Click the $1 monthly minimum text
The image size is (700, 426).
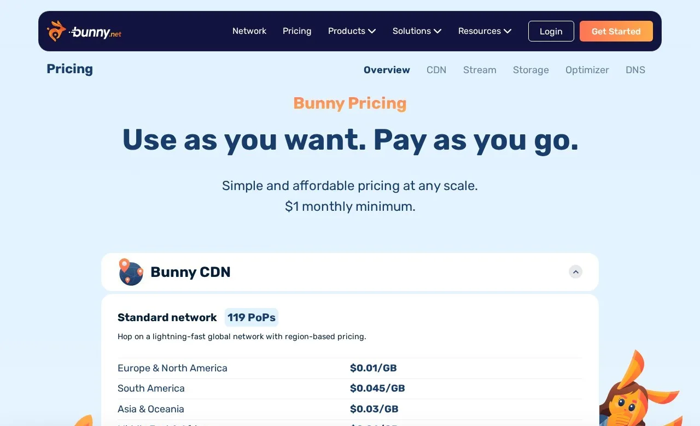tap(350, 206)
